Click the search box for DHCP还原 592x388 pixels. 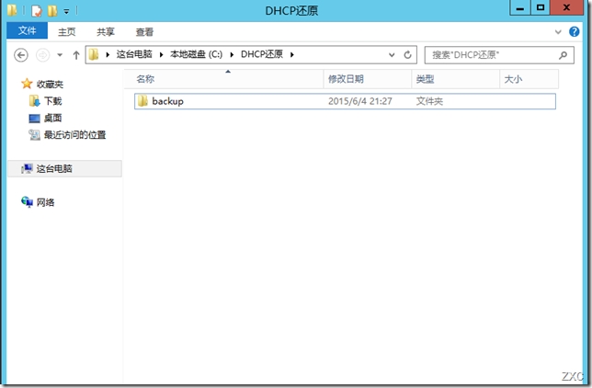pos(499,55)
